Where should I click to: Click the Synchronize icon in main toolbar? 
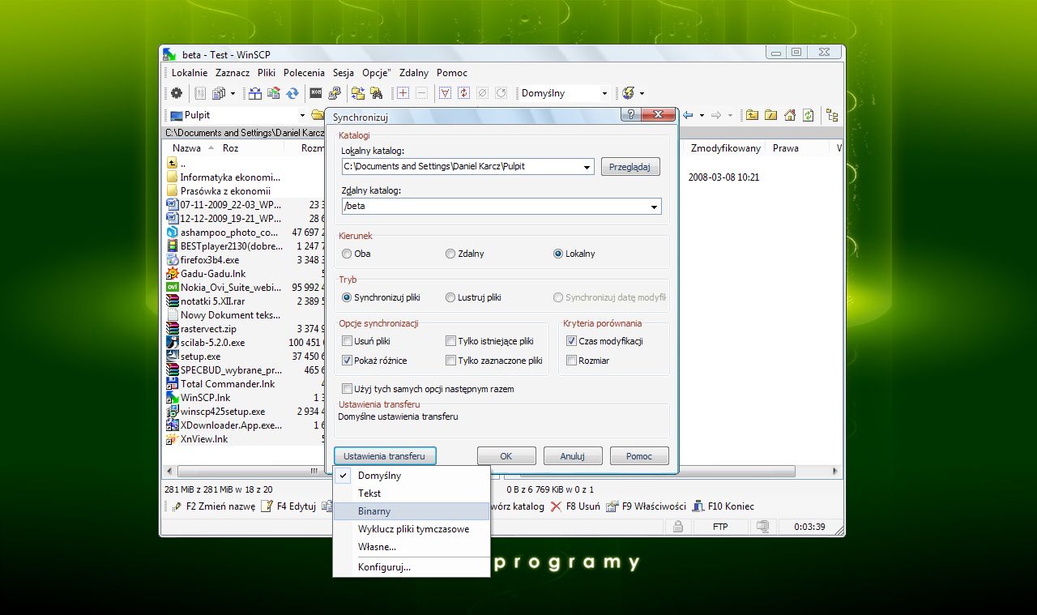click(255, 93)
